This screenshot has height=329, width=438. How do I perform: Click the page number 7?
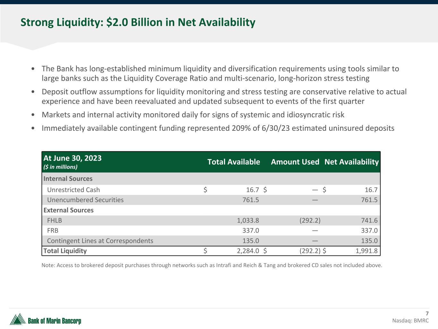click(427, 314)
